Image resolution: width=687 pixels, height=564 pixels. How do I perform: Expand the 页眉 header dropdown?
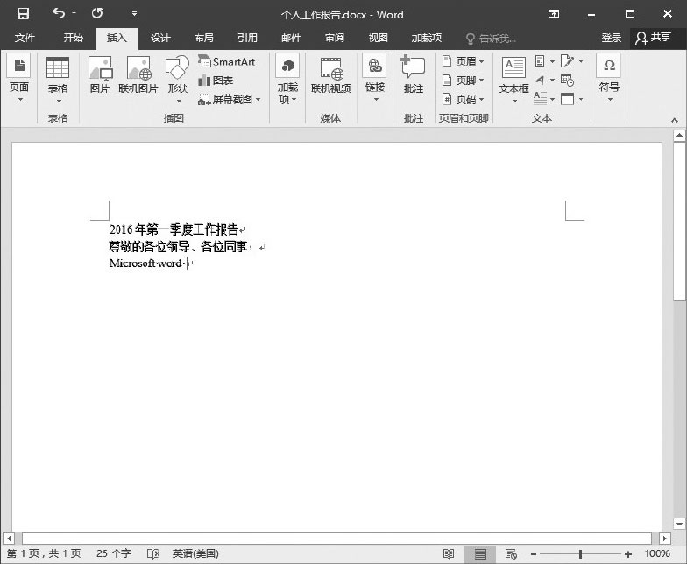pos(464,61)
